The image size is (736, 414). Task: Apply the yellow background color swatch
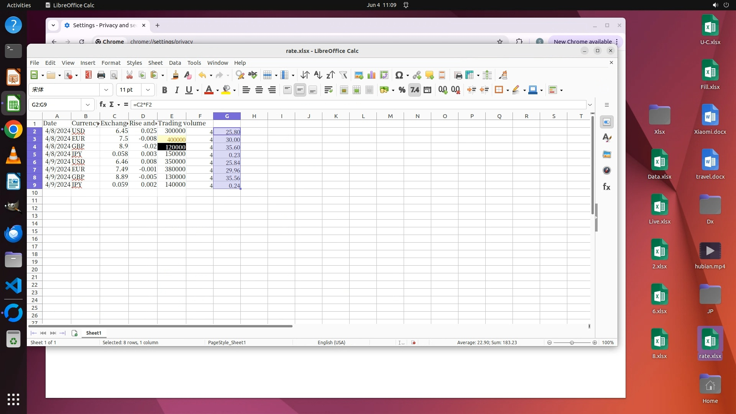click(x=226, y=90)
